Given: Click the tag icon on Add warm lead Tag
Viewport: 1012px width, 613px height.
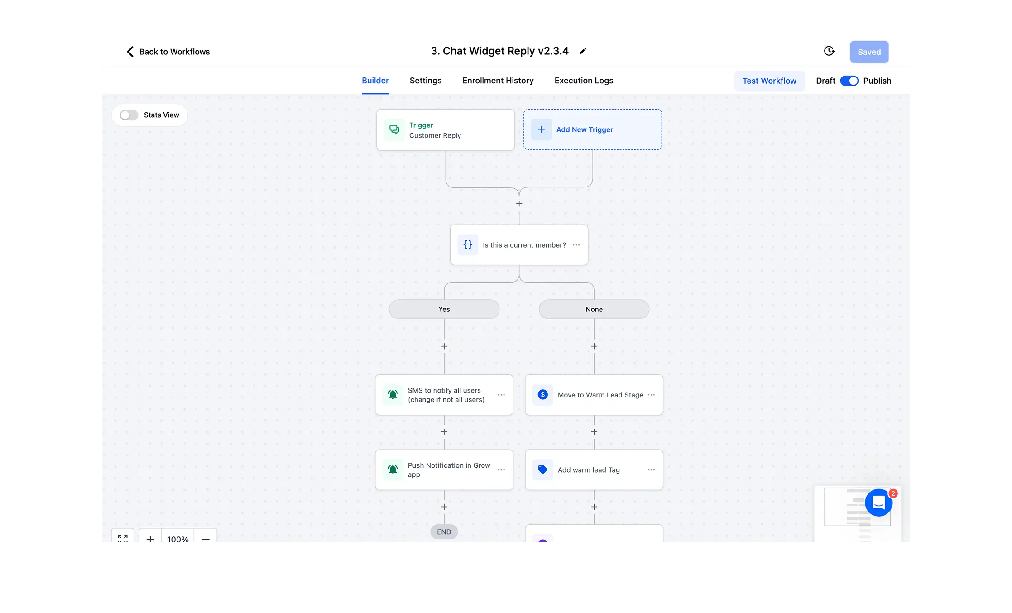Looking at the screenshot, I should point(542,469).
